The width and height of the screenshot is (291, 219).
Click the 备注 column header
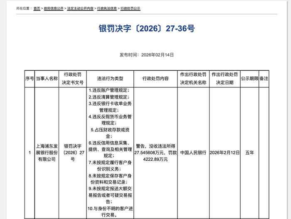click(x=264, y=79)
